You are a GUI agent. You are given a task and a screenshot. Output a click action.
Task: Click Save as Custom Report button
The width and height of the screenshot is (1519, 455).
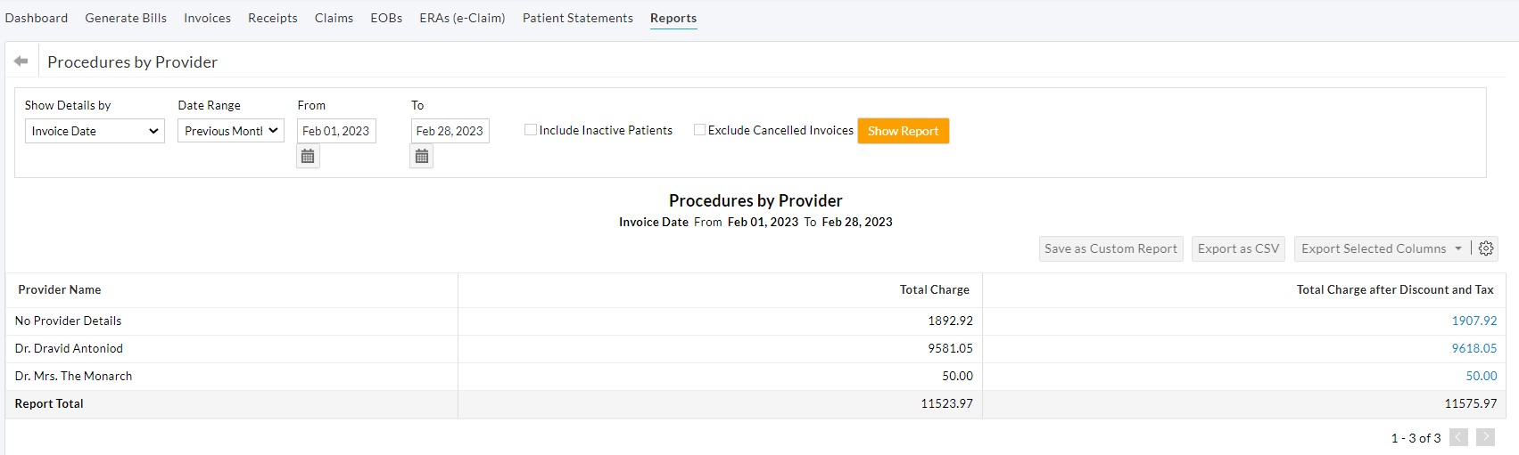tap(1110, 248)
